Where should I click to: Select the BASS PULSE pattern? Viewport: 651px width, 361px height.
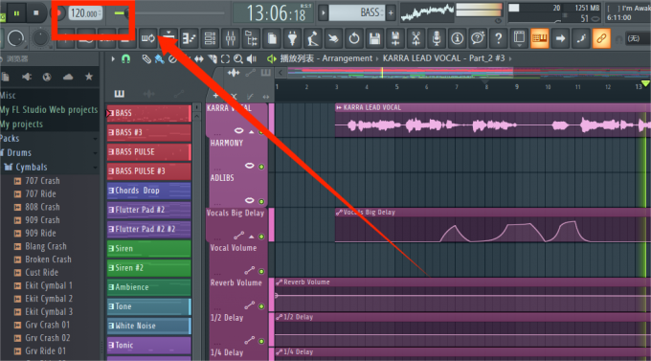coord(148,151)
